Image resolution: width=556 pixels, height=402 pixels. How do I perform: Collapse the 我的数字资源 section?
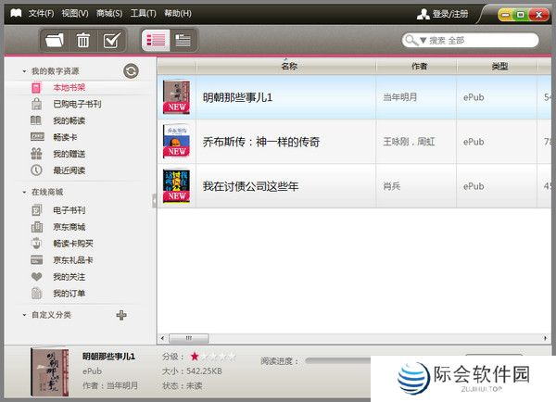click(25, 70)
